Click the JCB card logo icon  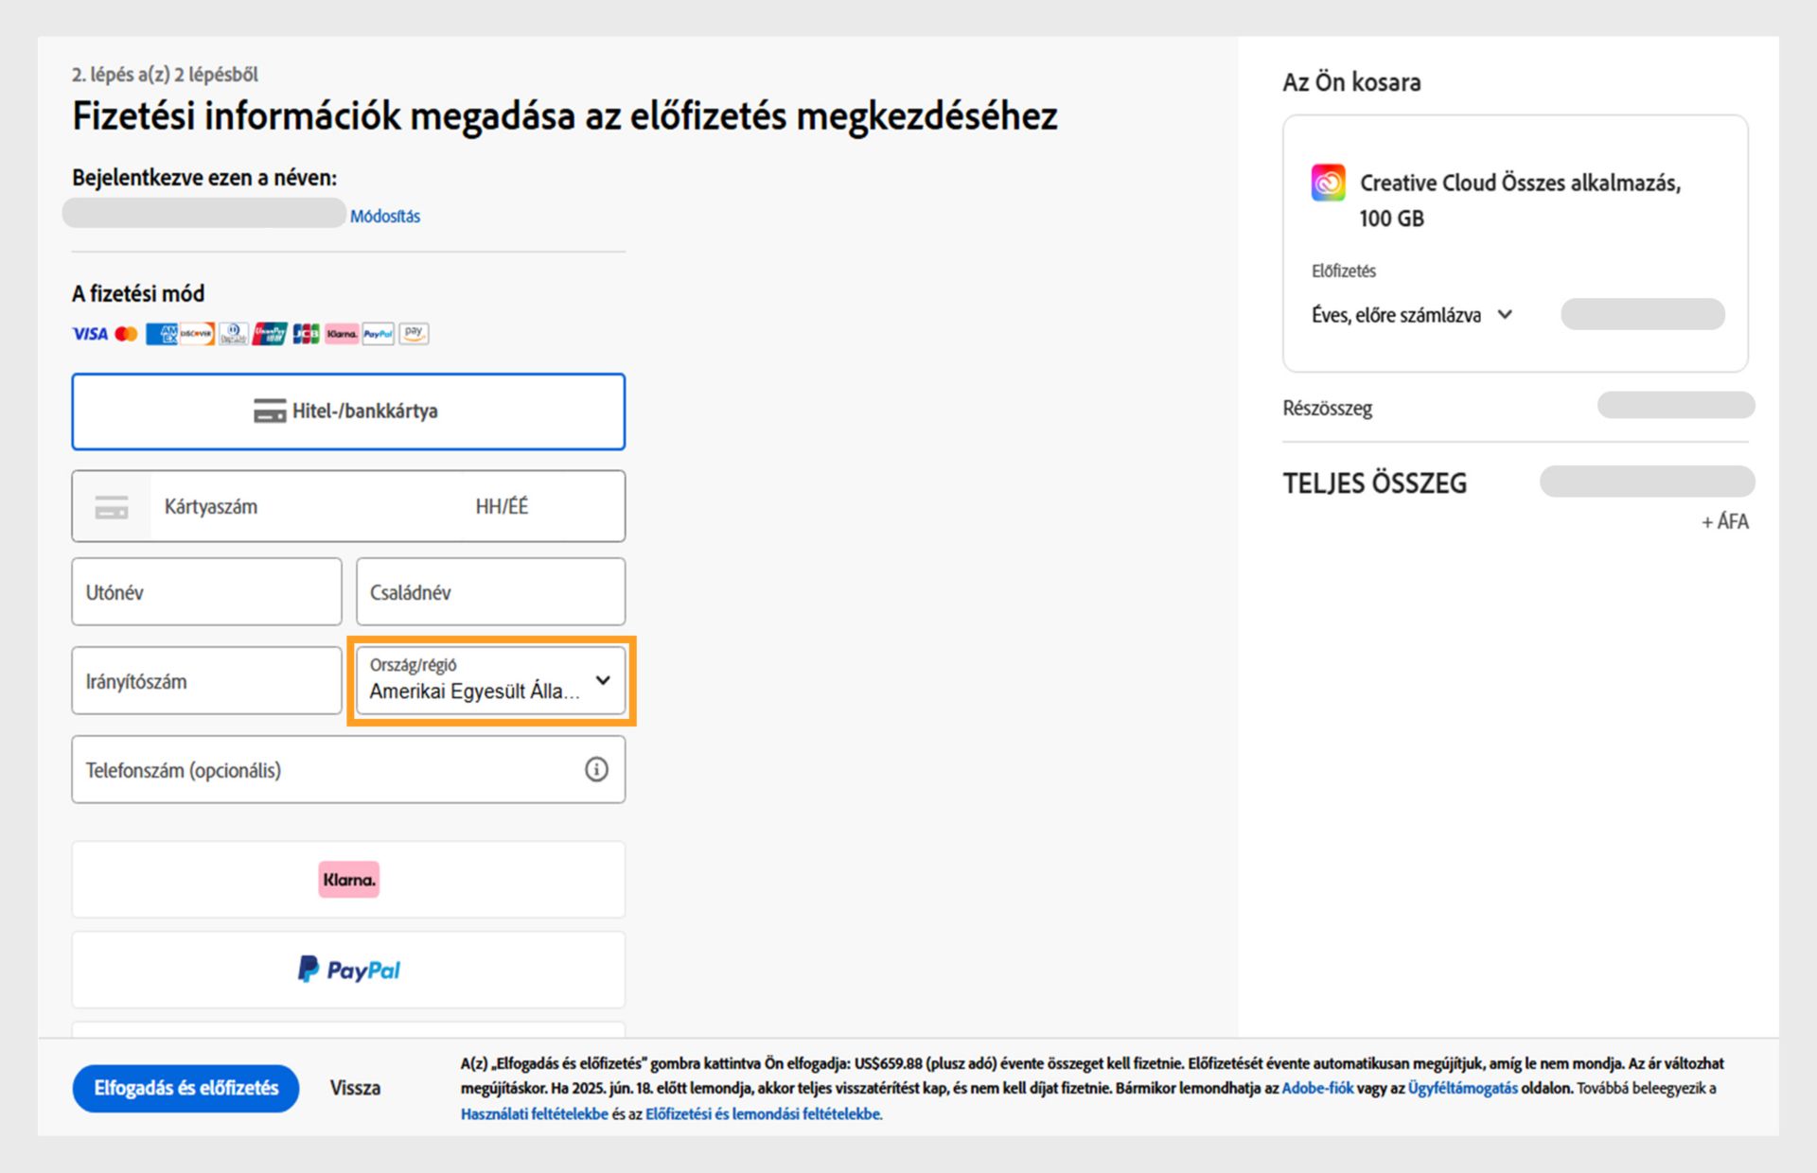pos(306,334)
